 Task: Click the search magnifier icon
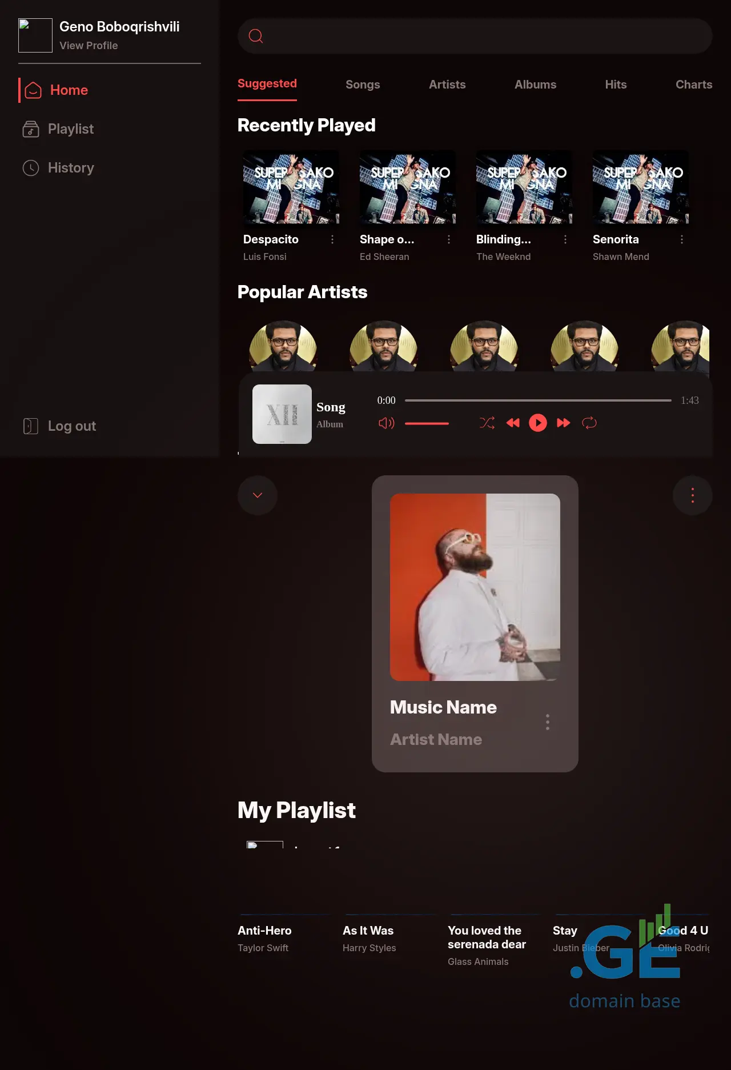pyautogui.click(x=256, y=36)
